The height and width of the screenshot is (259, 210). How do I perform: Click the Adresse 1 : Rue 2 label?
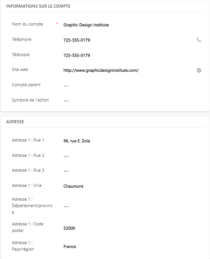[28, 155]
